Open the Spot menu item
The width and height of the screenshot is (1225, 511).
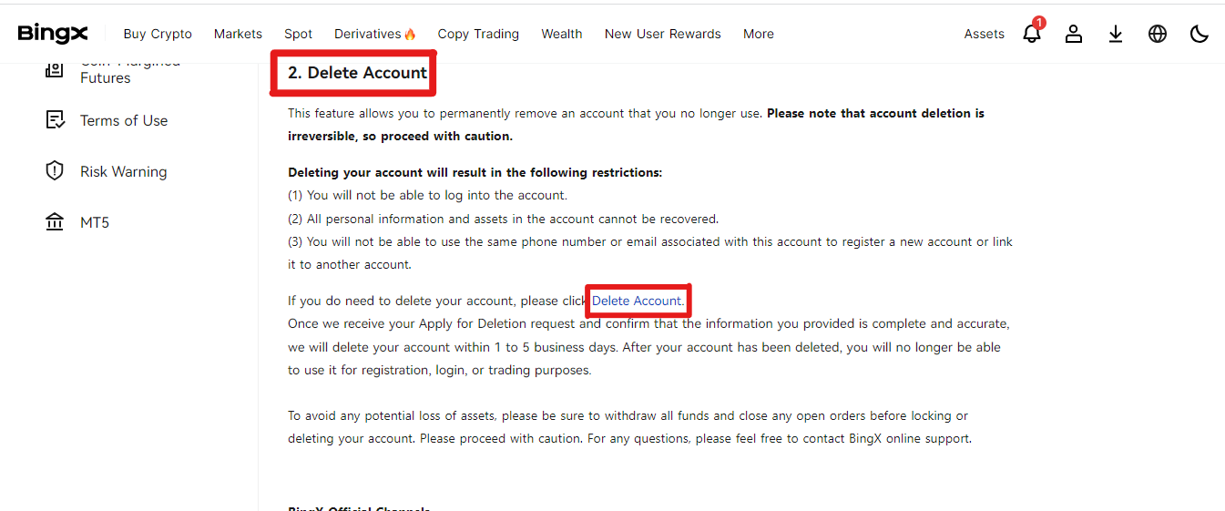(x=298, y=34)
